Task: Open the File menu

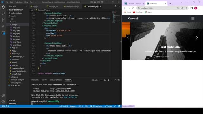Action: click(x=7, y=2)
